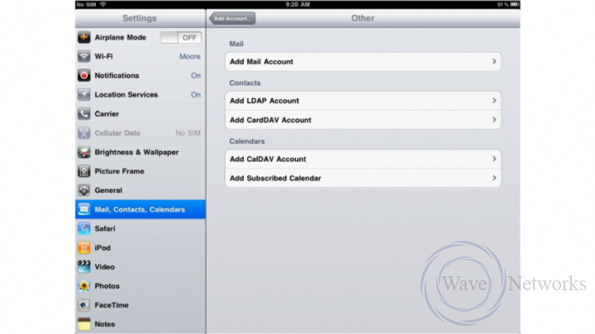Select iPod in the sidebar
The width and height of the screenshot is (595, 334).
[x=140, y=247]
